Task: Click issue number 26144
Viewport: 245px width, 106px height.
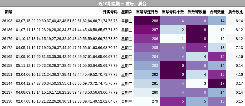Action: [7, 83]
